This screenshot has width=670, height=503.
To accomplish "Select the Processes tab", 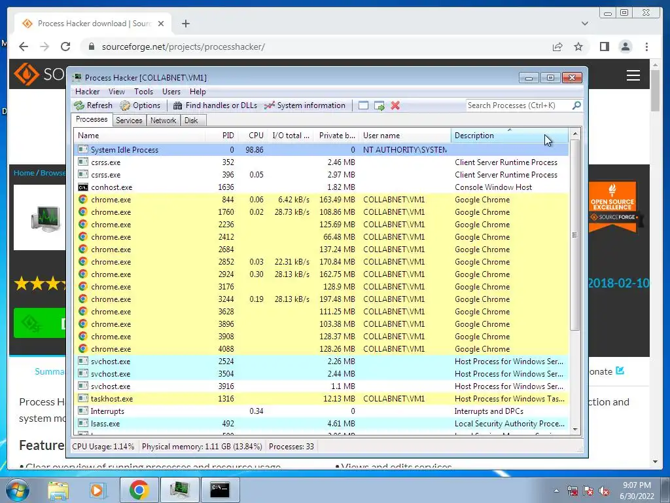I will click(x=92, y=120).
